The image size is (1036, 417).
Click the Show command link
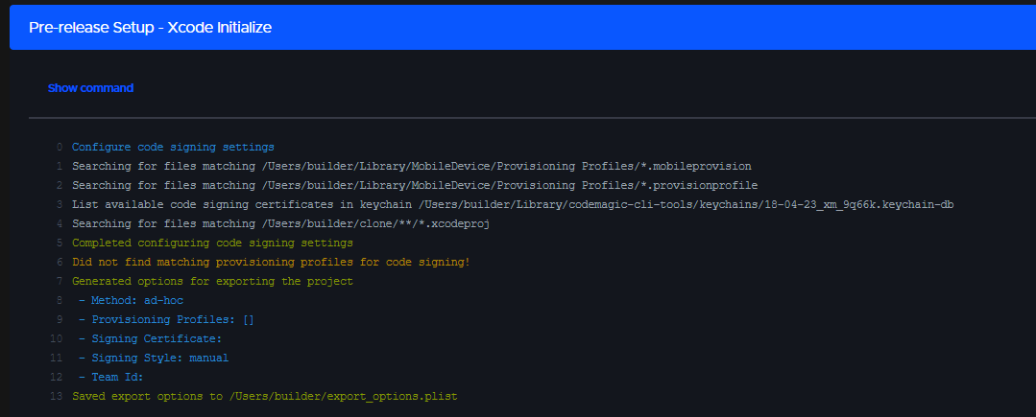pyautogui.click(x=90, y=88)
